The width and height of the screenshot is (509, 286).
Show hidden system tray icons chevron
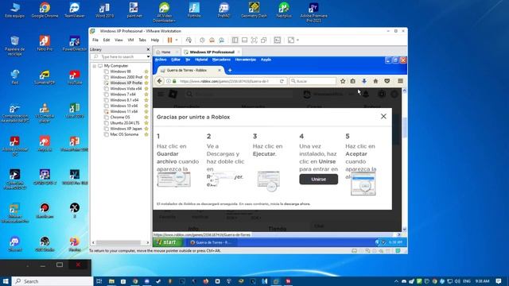[x=396, y=281]
